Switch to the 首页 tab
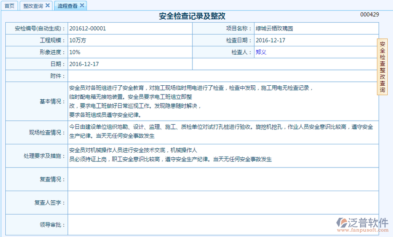 pos(9,6)
